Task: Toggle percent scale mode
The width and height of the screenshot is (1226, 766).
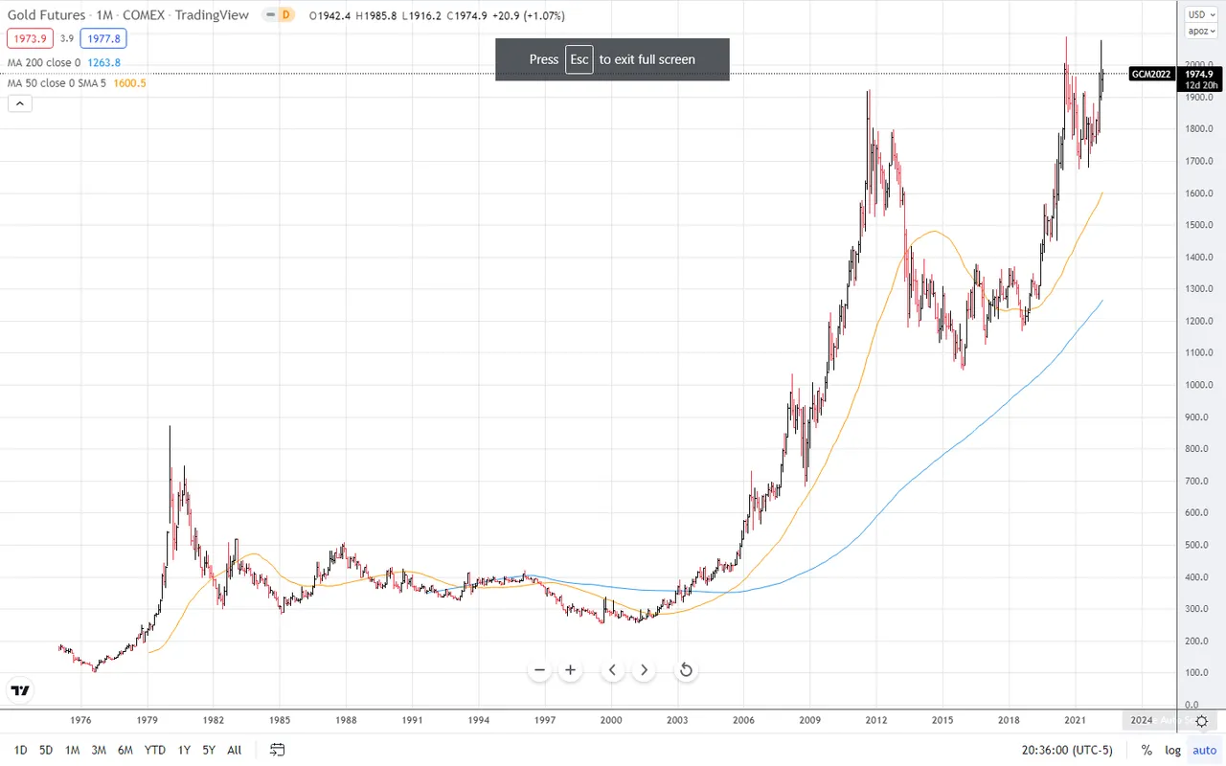Action: click(1147, 750)
